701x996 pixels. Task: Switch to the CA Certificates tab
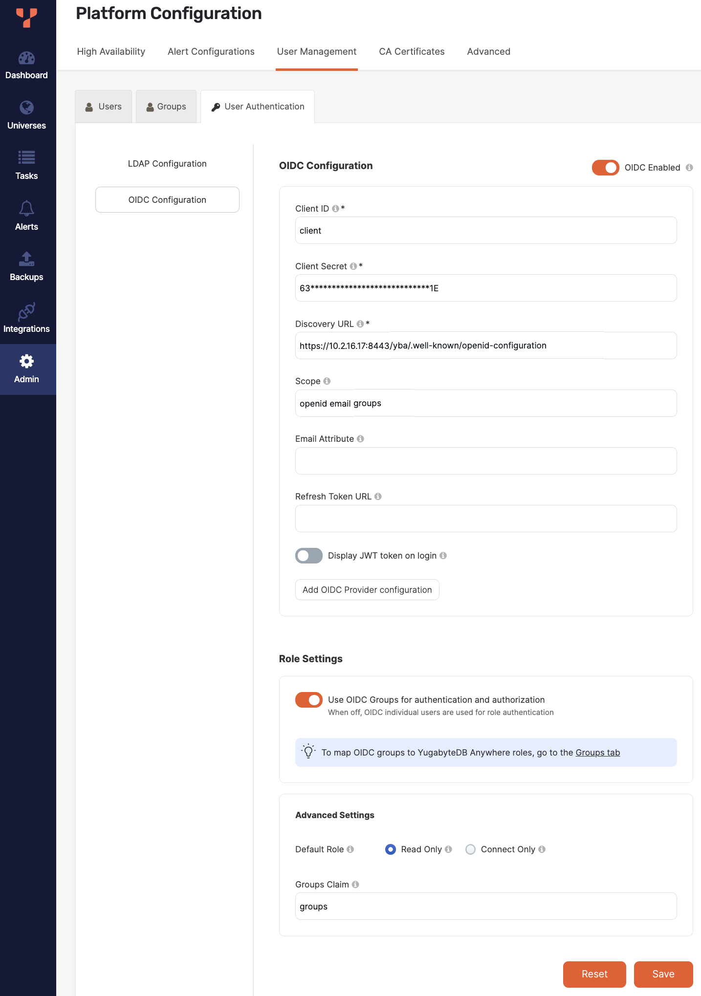click(x=412, y=52)
